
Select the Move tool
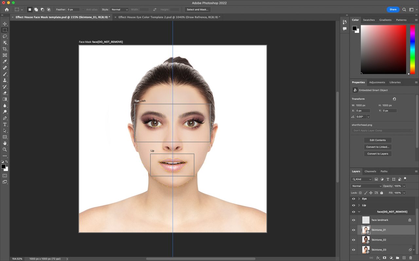(x=5, y=24)
